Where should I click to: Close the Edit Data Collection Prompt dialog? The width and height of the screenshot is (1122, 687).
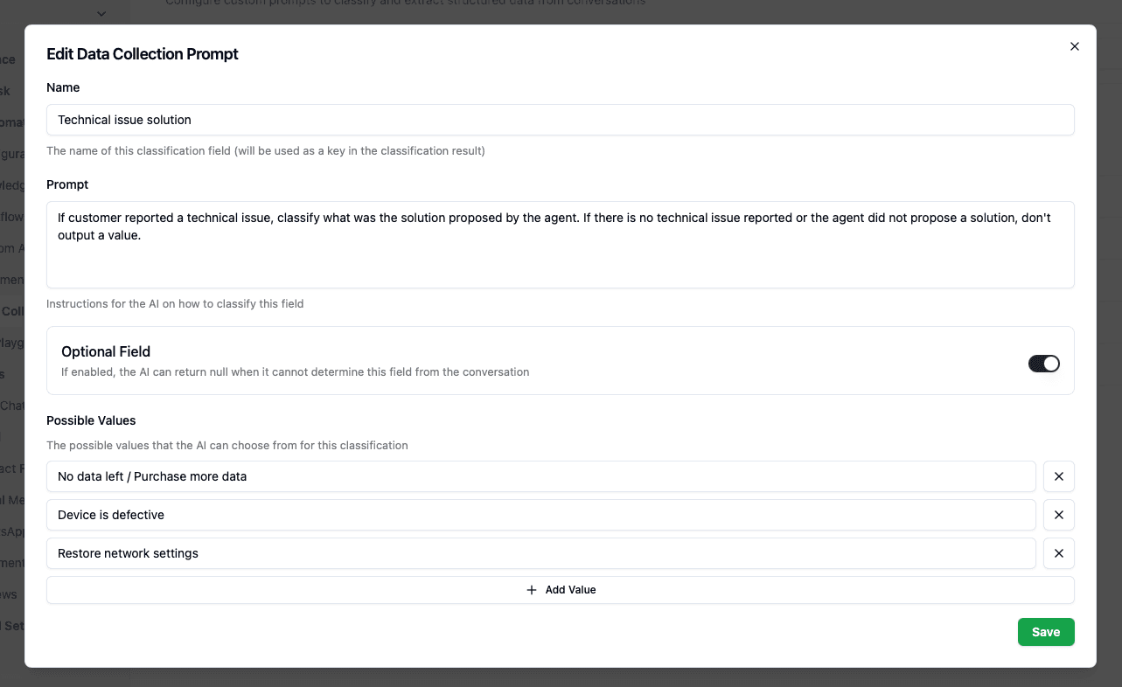point(1075,46)
